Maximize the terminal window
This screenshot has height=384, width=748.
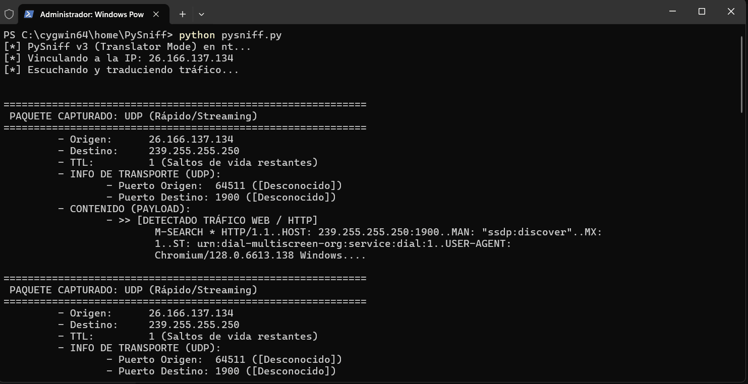point(702,12)
